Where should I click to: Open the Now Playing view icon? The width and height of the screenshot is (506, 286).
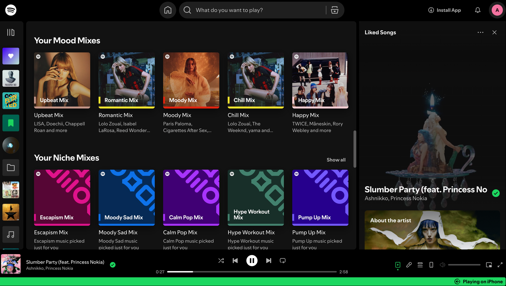[398, 265]
